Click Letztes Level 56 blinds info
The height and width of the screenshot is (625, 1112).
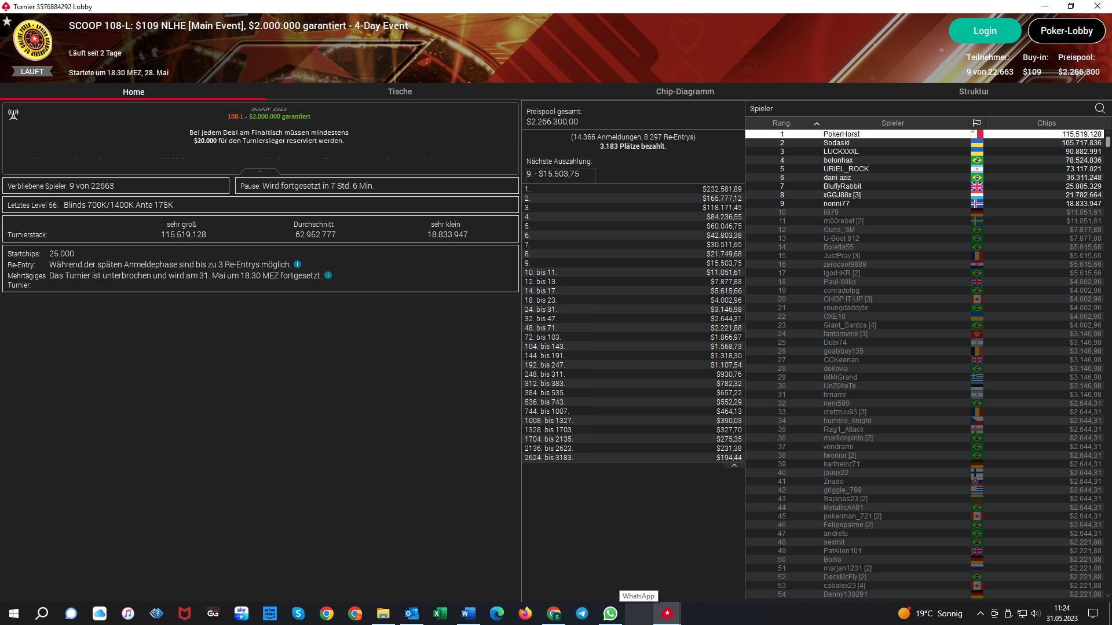tap(260, 205)
